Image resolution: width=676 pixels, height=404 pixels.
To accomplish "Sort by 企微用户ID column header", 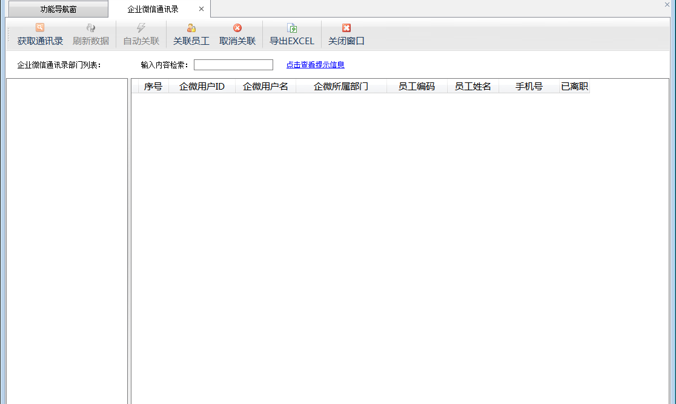I will 202,87.
